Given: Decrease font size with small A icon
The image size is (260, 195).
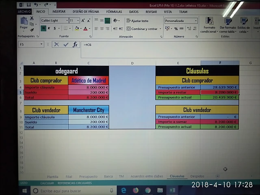Looking at the screenshot, I should (89, 21).
